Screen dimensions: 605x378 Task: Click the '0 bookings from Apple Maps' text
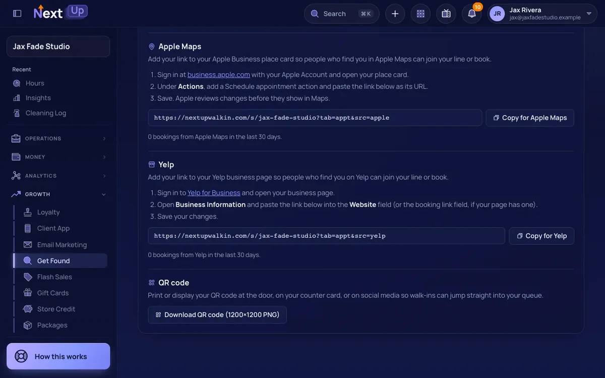click(215, 137)
